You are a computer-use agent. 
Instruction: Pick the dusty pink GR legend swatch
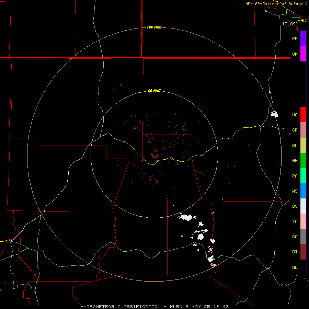pyautogui.click(x=303, y=130)
